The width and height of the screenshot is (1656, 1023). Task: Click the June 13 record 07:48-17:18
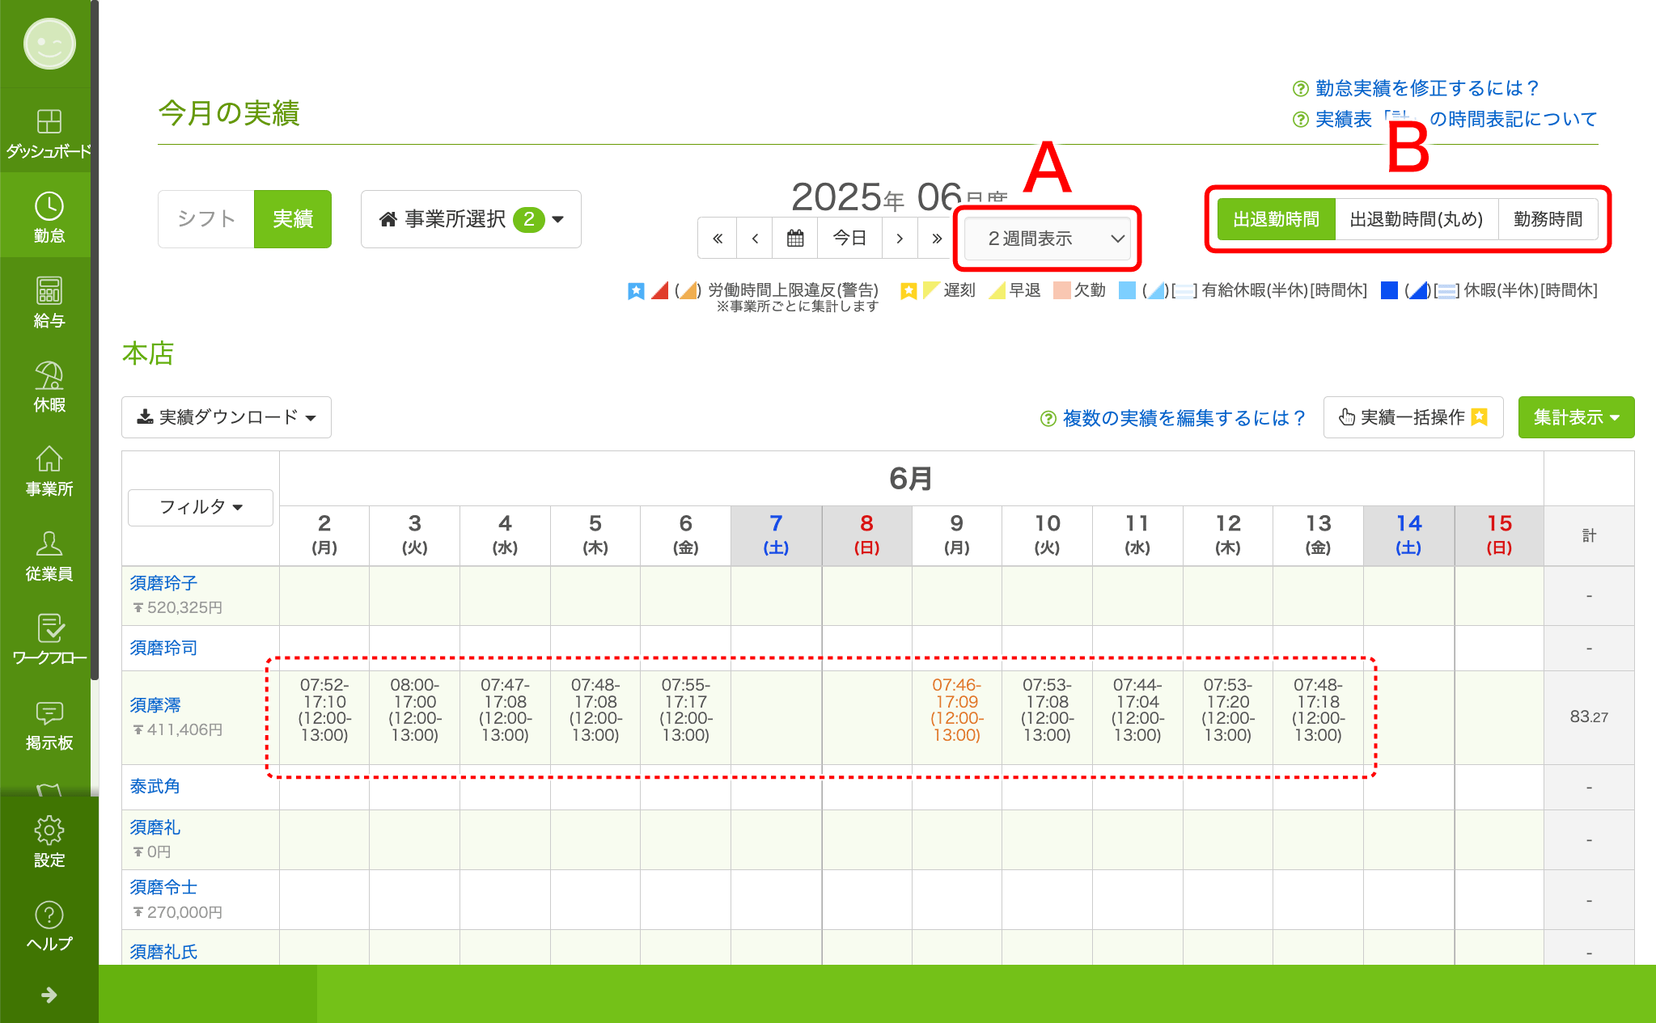(x=1319, y=710)
